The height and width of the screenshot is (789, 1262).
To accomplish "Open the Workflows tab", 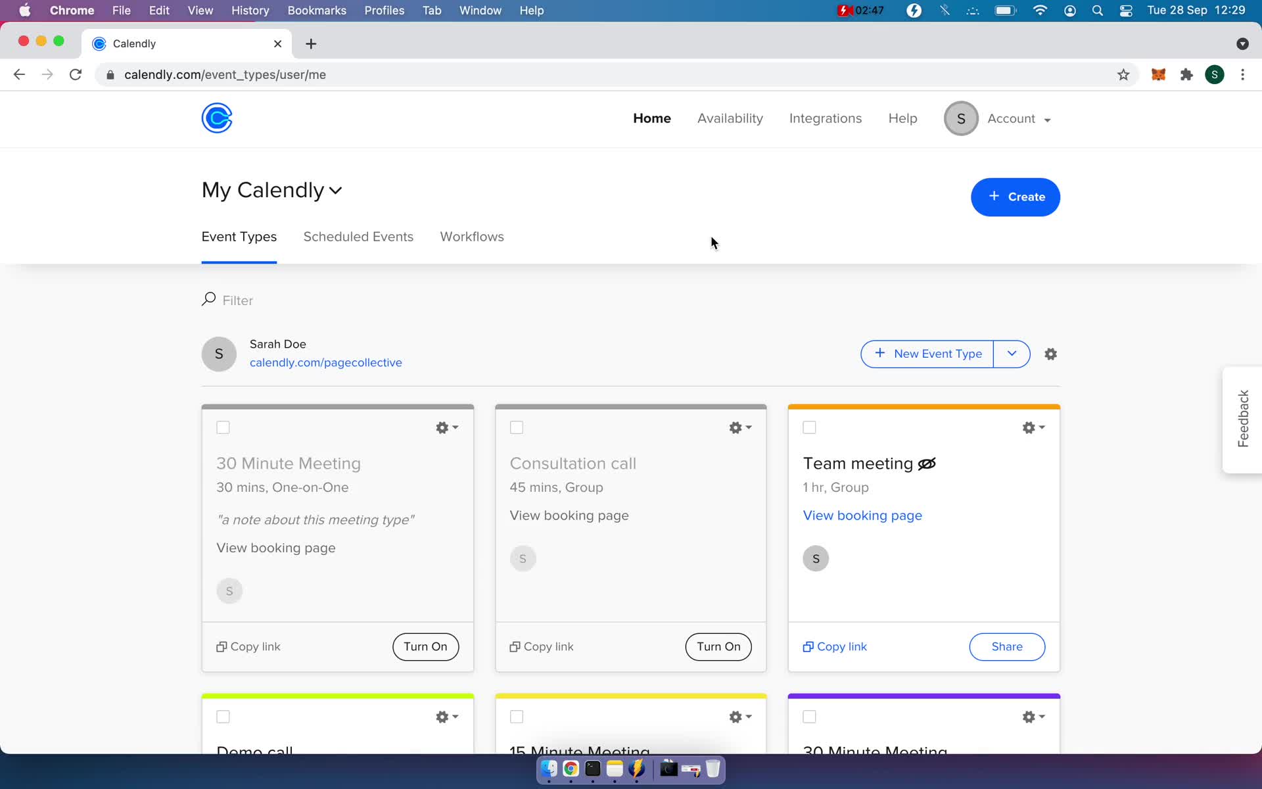I will click(471, 236).
